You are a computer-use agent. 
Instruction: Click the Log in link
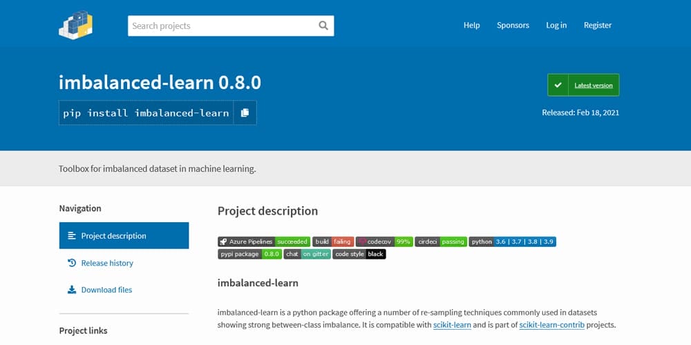click(x=556, y=25)
